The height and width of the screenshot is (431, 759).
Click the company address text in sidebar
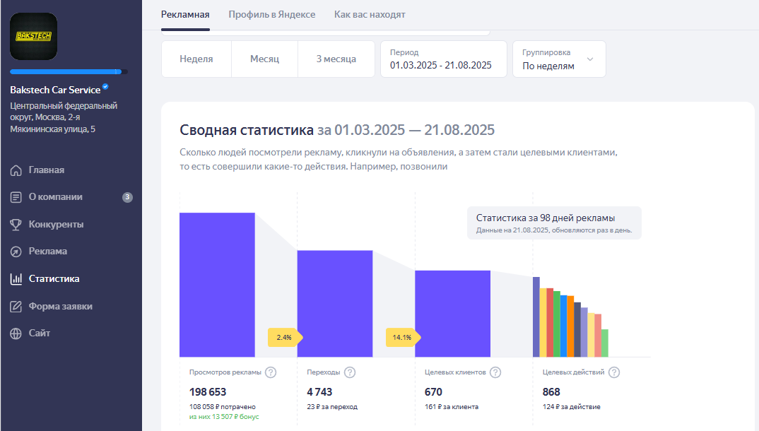pyautogui.click(x=64, y=117)
